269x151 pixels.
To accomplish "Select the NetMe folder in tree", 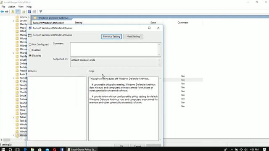I will tap(23, 56).
